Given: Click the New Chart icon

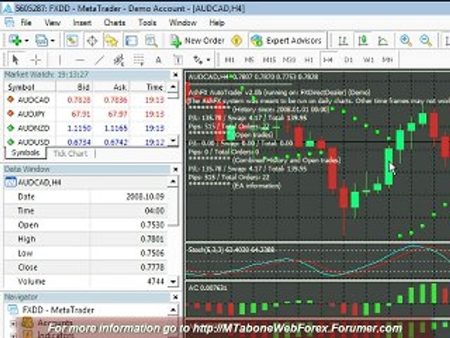Looking at the screenshot, I should pos(15,40).
